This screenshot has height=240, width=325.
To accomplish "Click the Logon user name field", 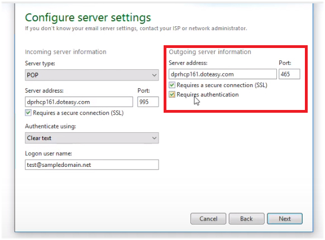I will 92,165.
